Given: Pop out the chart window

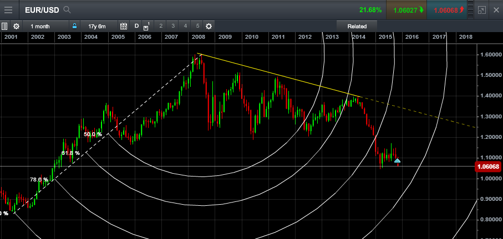Looking at the screenshot, I should (481, 10).
